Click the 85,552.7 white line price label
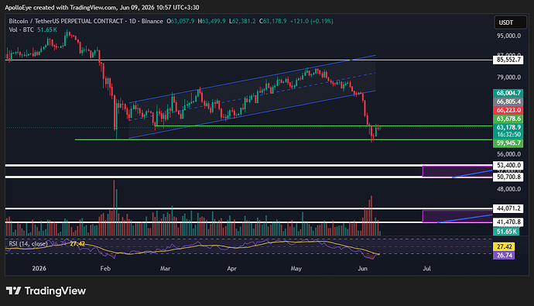This screenshot has width=534, height=306. pyautogui.click(x=508, y=60)
